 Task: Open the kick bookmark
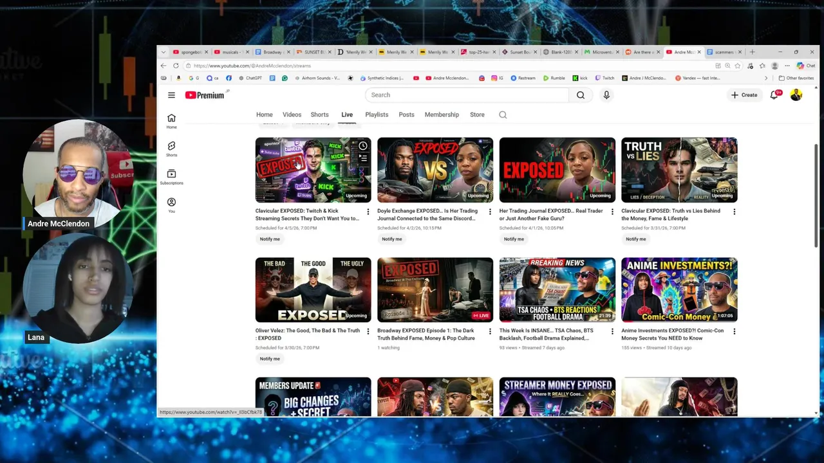coord(580,78)
